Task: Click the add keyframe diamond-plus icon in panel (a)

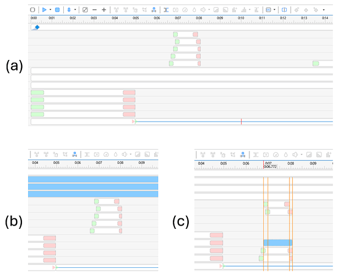Action: point(297,10)
